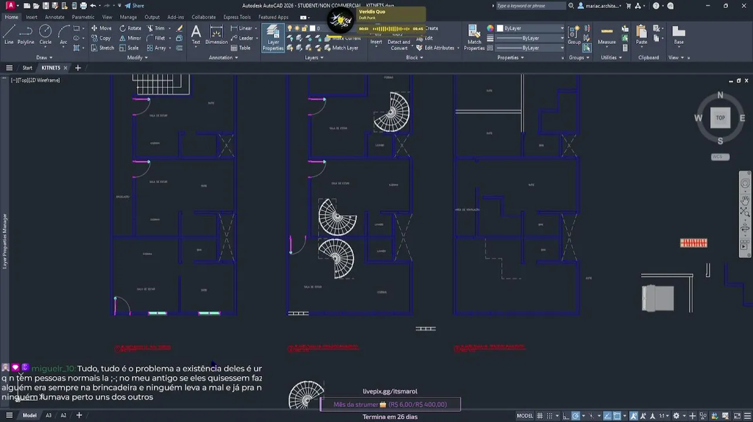753x422 pixels.
Task: Click the TOP face of ViewCube
Action: [720, 118]
